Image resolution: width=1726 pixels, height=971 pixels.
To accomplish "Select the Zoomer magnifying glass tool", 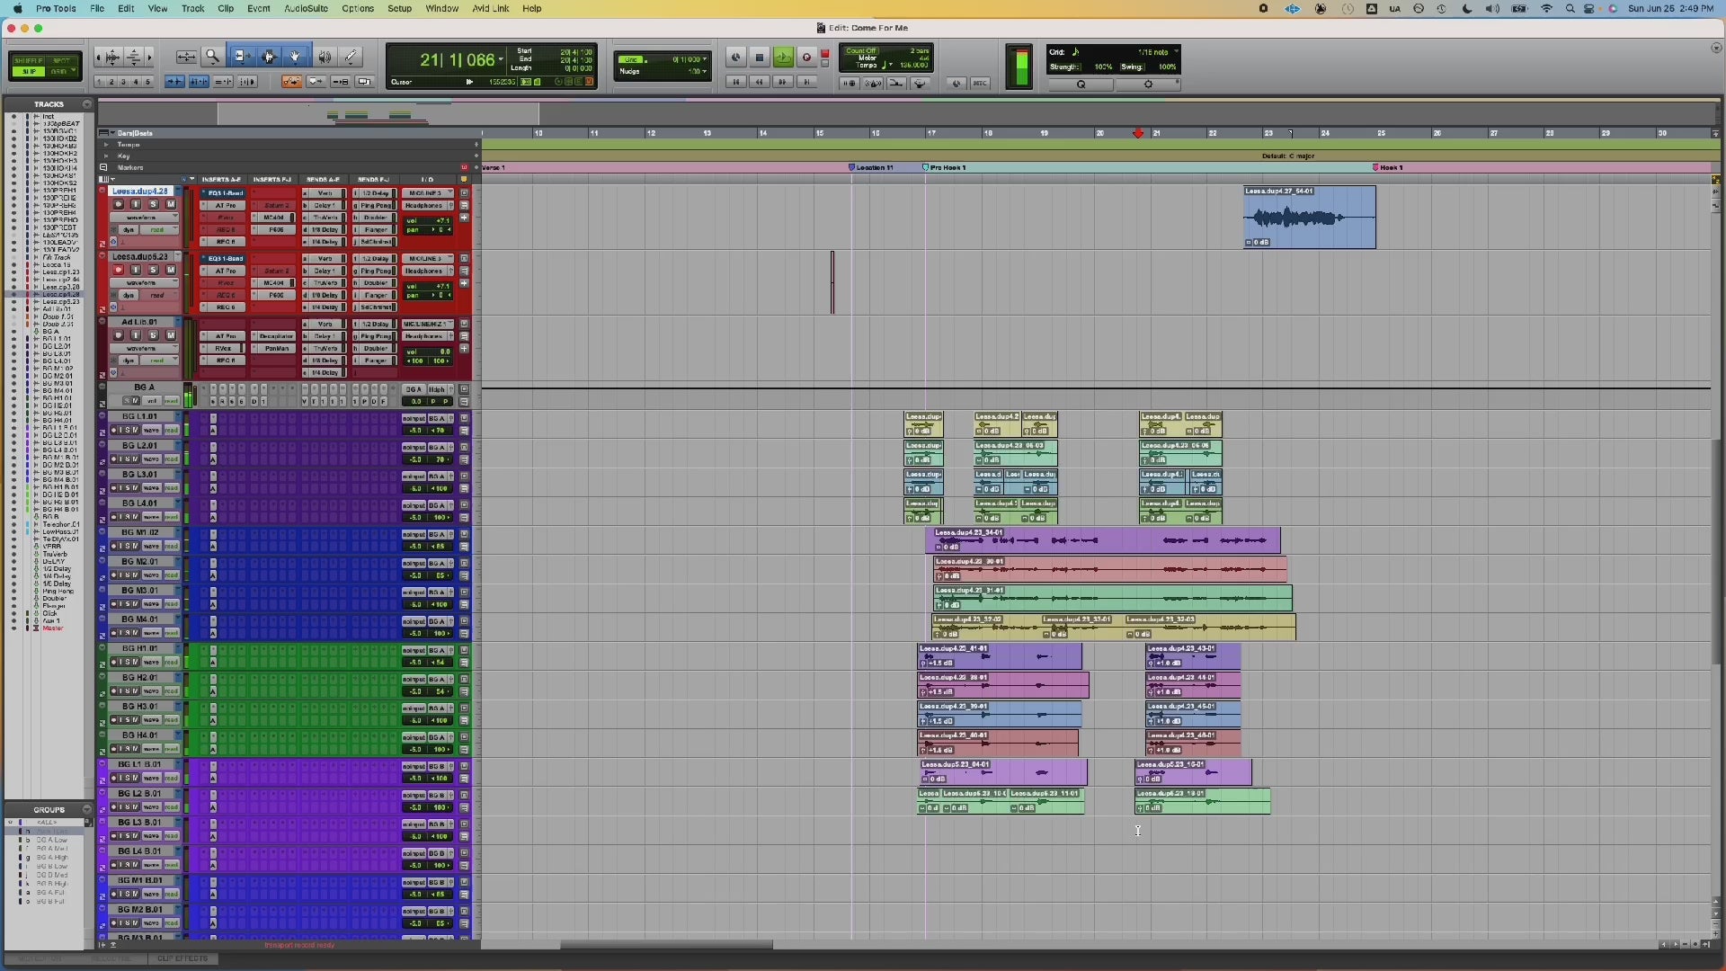I will [x=212, y=57].
